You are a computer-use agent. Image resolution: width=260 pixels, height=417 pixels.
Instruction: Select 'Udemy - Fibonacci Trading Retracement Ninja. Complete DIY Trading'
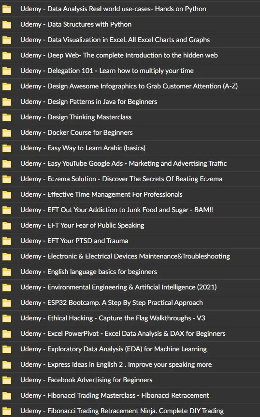point(122,411)
